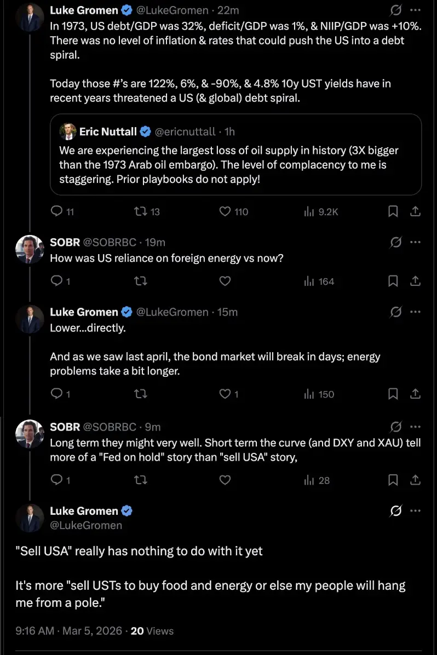This screenshot has width=437, height=655.
Task: Like Luke Gromen's "Lower...directly" reply
Action: [x=225, y=394]
